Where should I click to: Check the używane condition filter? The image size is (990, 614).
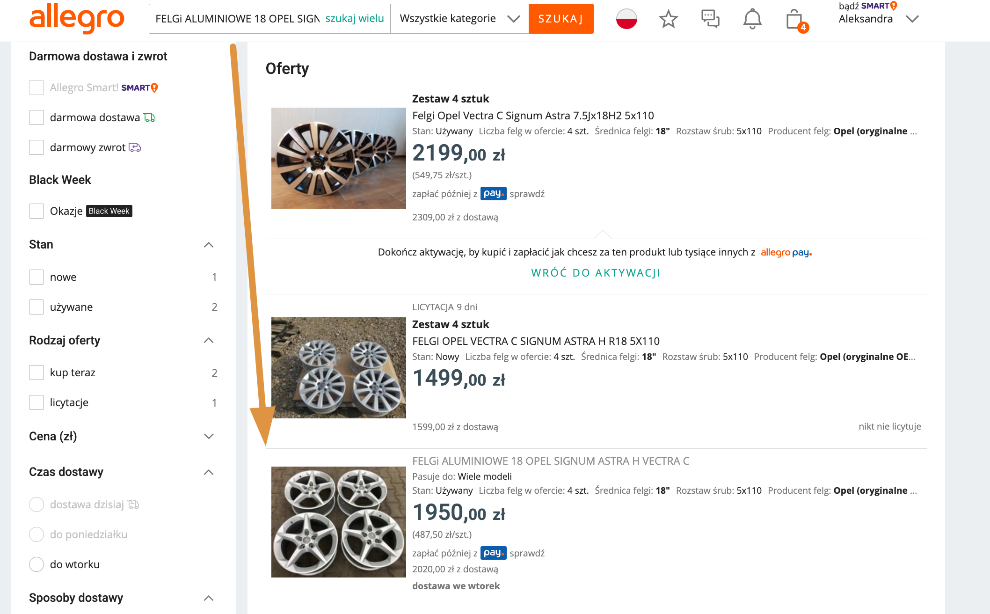click(36, 307)
